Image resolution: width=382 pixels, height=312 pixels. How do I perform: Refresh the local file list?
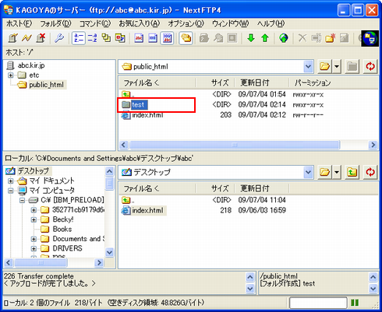point(370,172)
